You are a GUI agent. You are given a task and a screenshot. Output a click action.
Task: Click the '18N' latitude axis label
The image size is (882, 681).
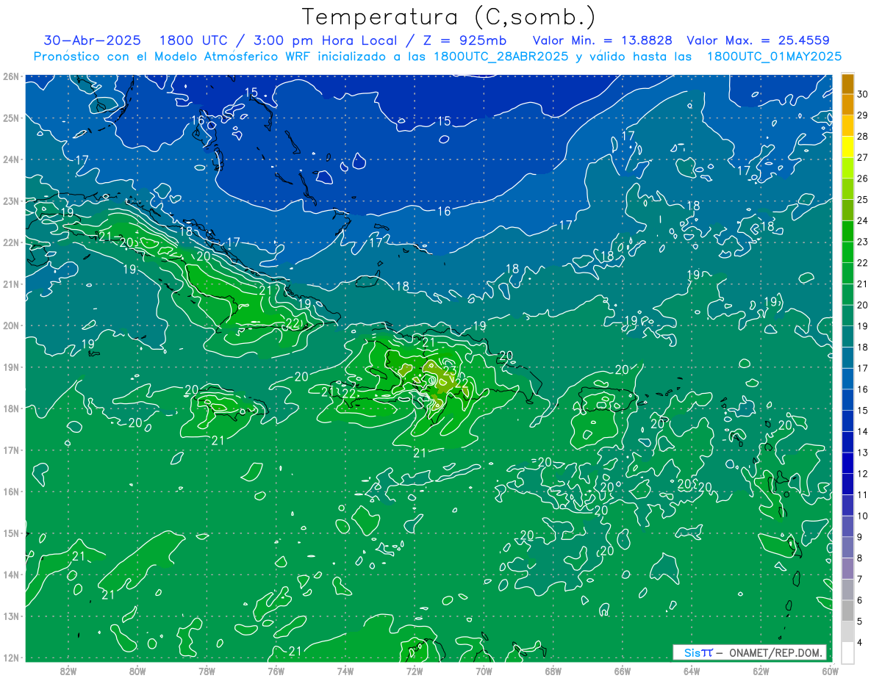(x=11, y=408)
